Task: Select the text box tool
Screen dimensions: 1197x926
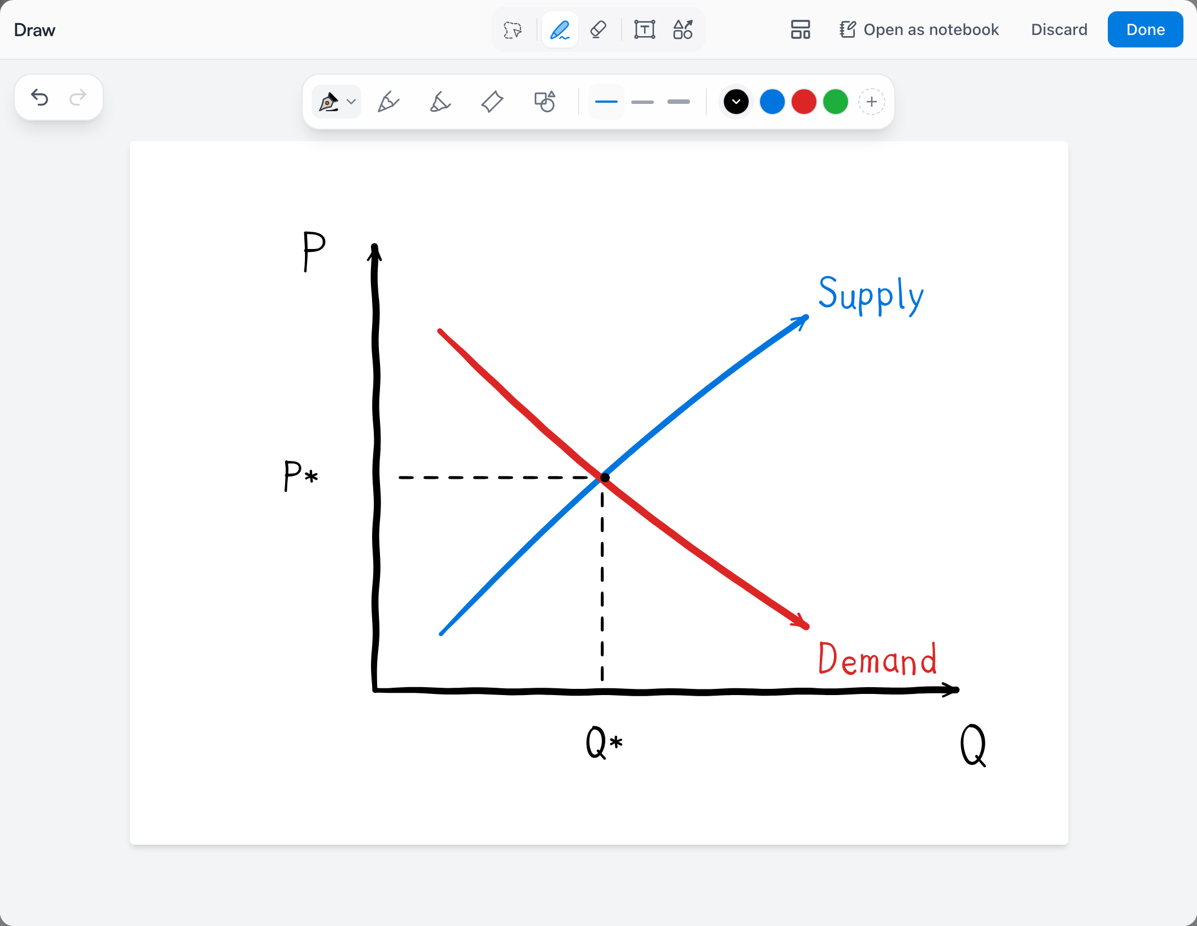Action: 644,29
